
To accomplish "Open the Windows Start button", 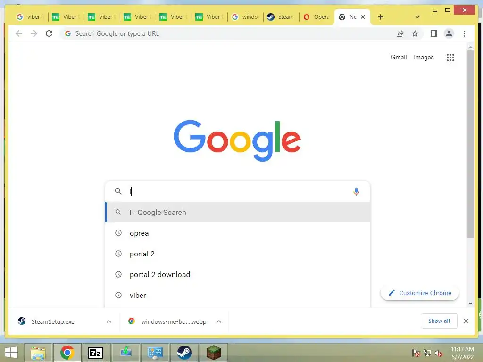I will tap(11, 353).
